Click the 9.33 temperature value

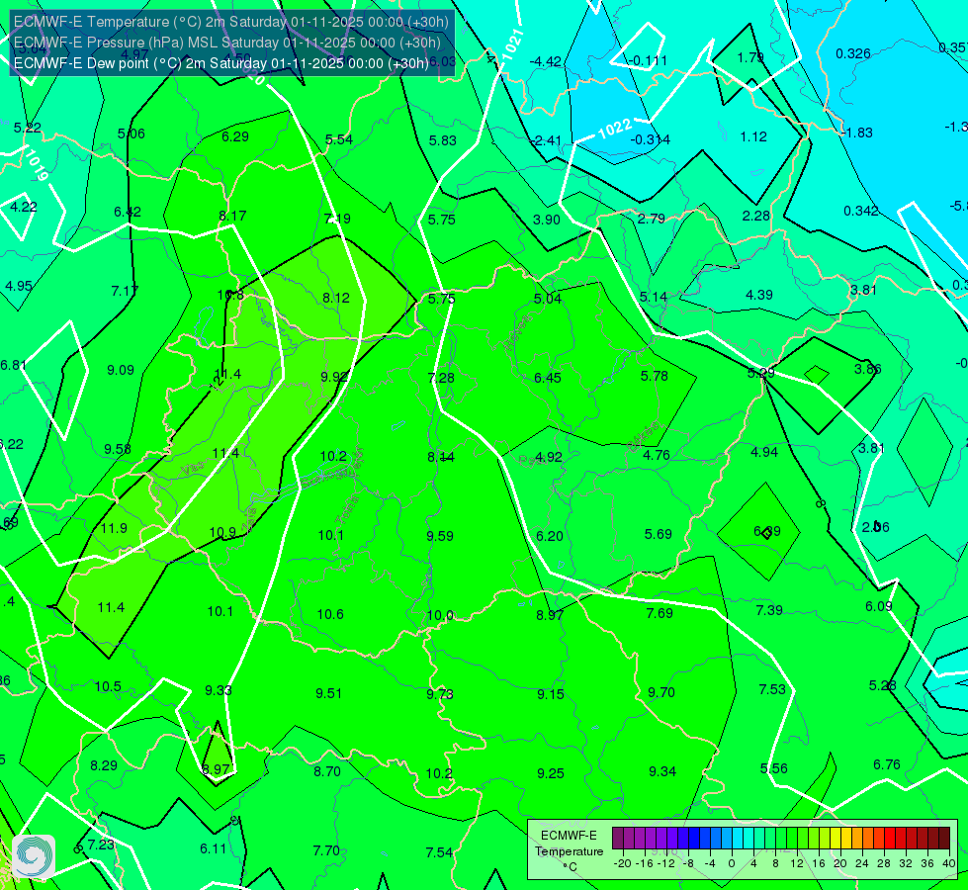tap(219, 690)
